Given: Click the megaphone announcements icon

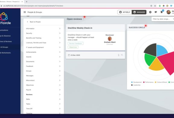Looking at the screenshot, I should [x=156, y=12].
